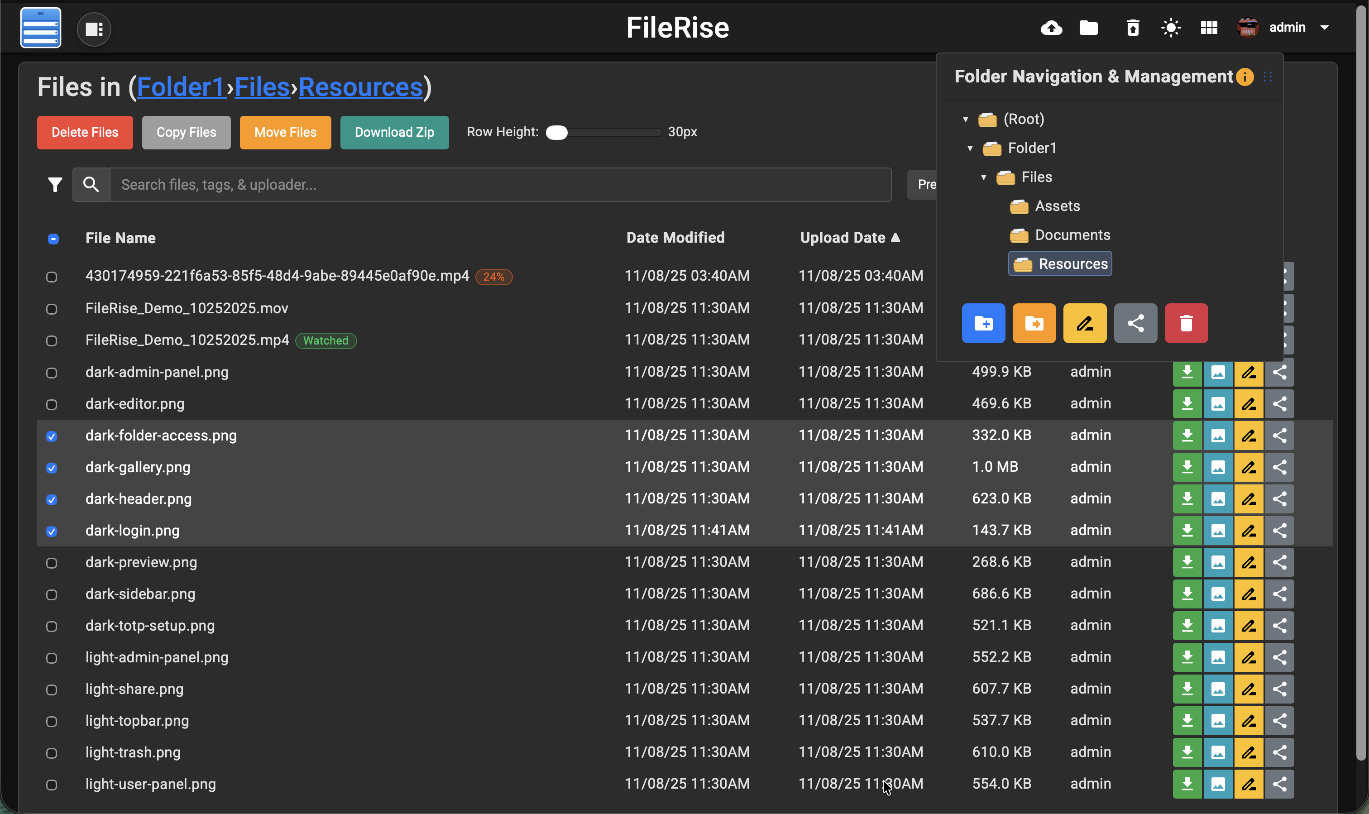
Task: Collapse the Files tree node arrow
Action: [x=983, y=177]
